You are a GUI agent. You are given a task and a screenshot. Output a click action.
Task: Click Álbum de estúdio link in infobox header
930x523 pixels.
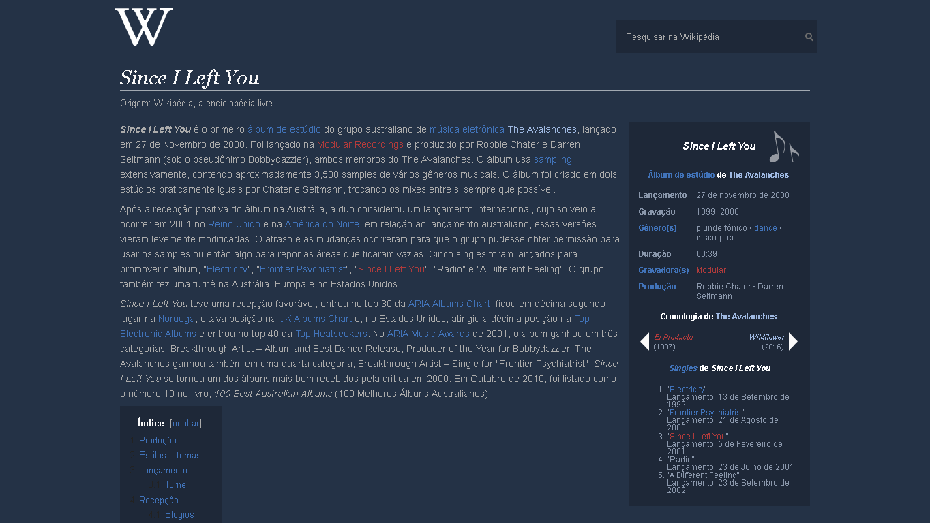[x=681, y=175]
